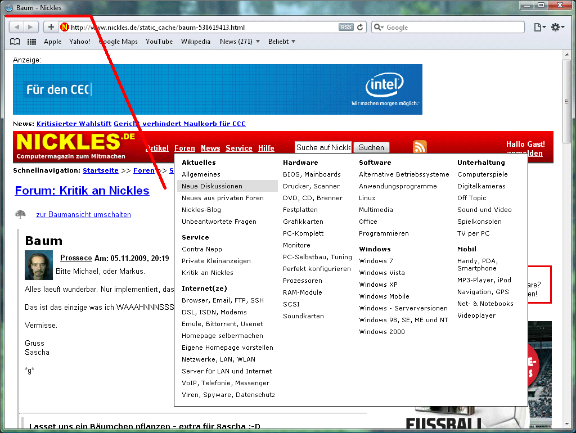Click the Intel logo in the ad banner
The image size is (576, 433).
point(385,85)
